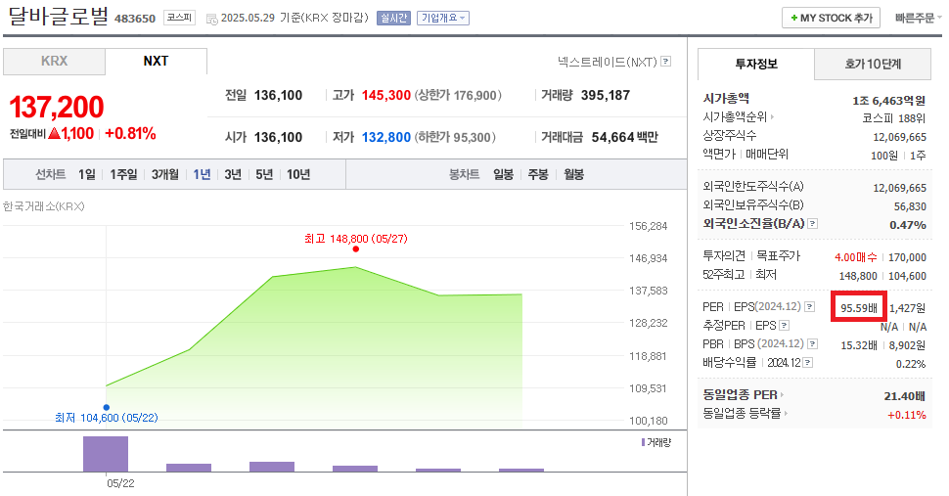
Task: Click the target price 170,000
Action: point(907,257)
